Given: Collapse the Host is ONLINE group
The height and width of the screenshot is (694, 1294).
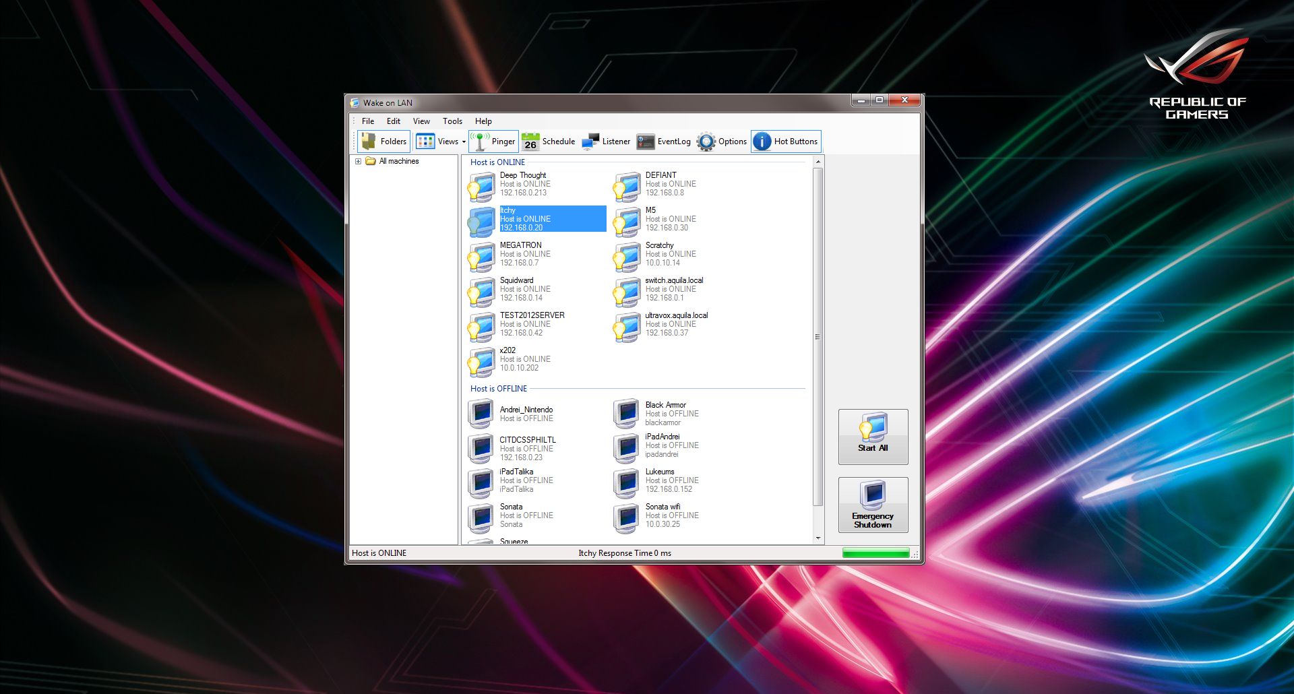Looking at the screenshot, I should click(497, 162).
